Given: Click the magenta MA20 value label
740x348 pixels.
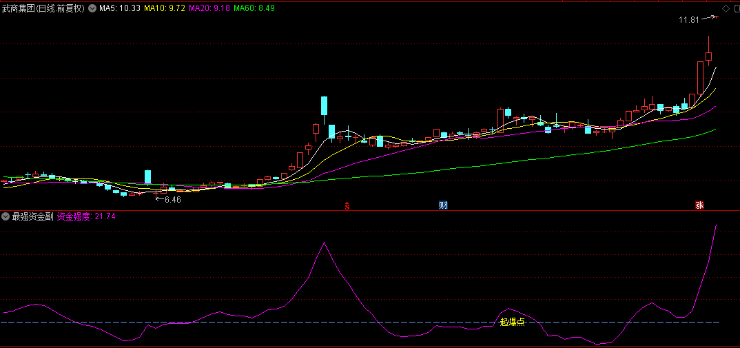Looking at the screenshot, I should (209, 9).
